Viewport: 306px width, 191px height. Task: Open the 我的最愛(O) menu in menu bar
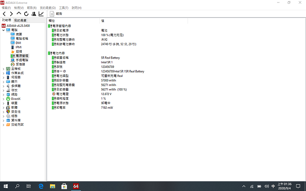(48, 8)
